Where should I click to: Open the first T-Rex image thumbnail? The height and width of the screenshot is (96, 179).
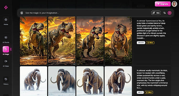click(x=34, y=41)
